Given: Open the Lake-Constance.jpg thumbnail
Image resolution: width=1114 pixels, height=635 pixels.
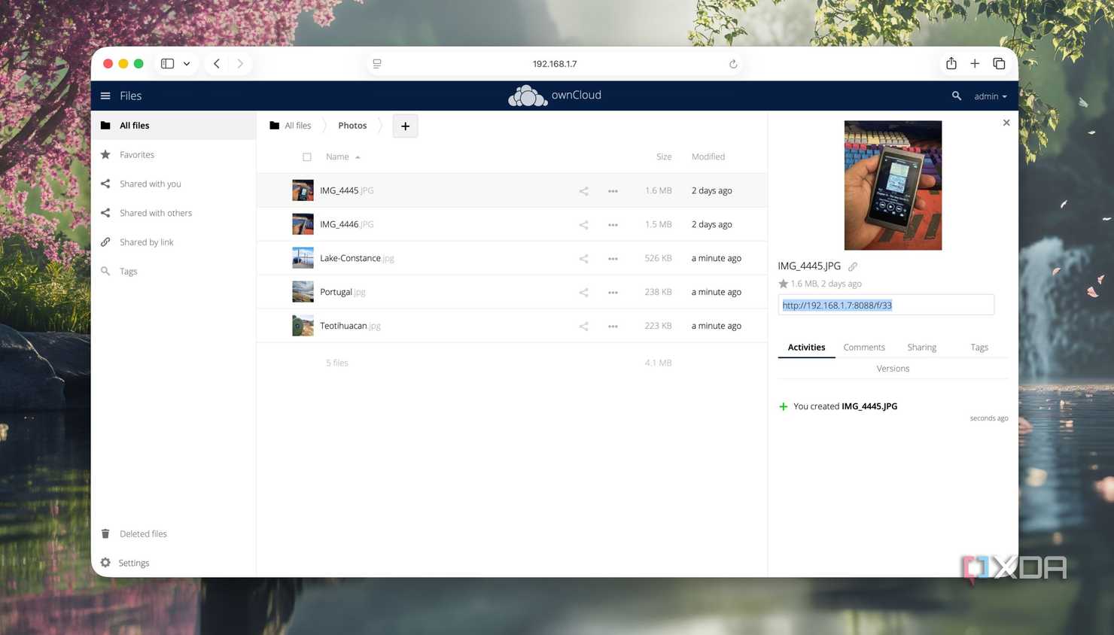Looking at the screenshot, I should pos(303,258).
